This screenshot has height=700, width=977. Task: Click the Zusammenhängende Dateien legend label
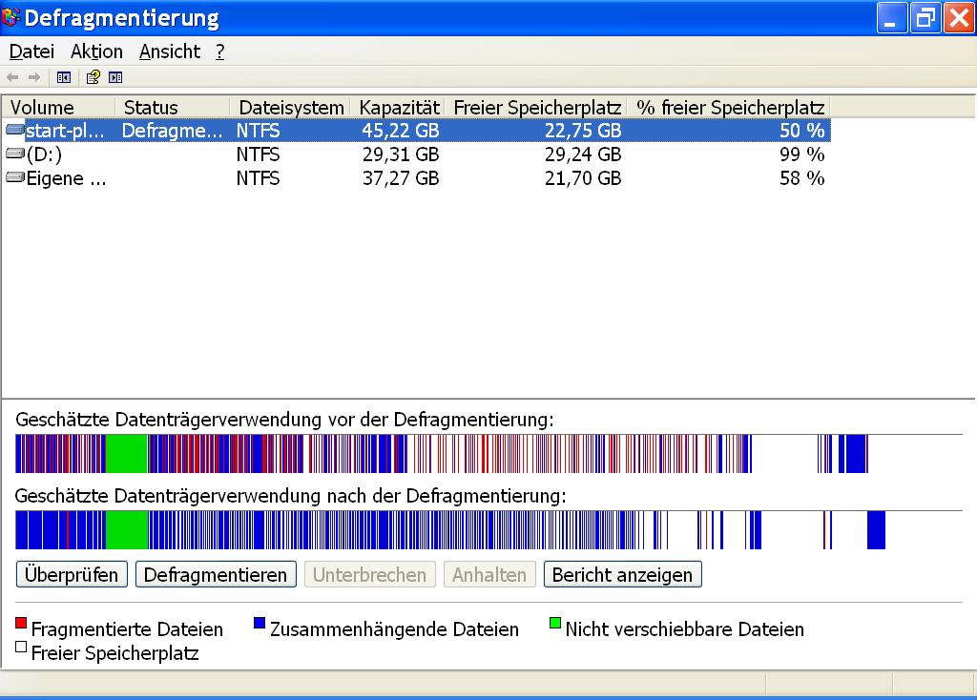[x=394, y=629]
